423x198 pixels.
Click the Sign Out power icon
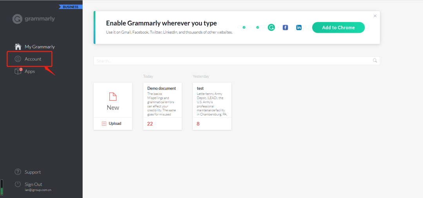point(18,184)
